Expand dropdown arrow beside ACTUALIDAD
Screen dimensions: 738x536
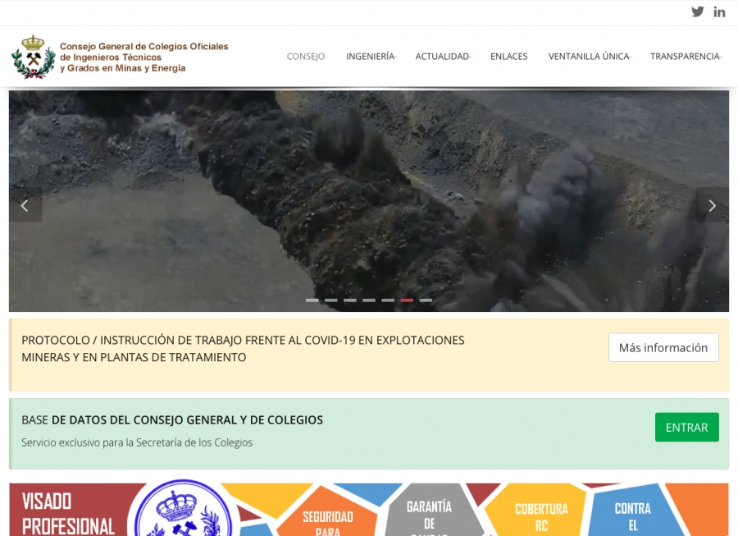[471, 57]
